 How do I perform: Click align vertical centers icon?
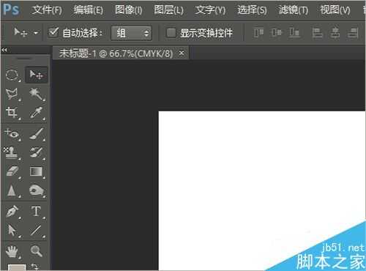click(276, 32)
